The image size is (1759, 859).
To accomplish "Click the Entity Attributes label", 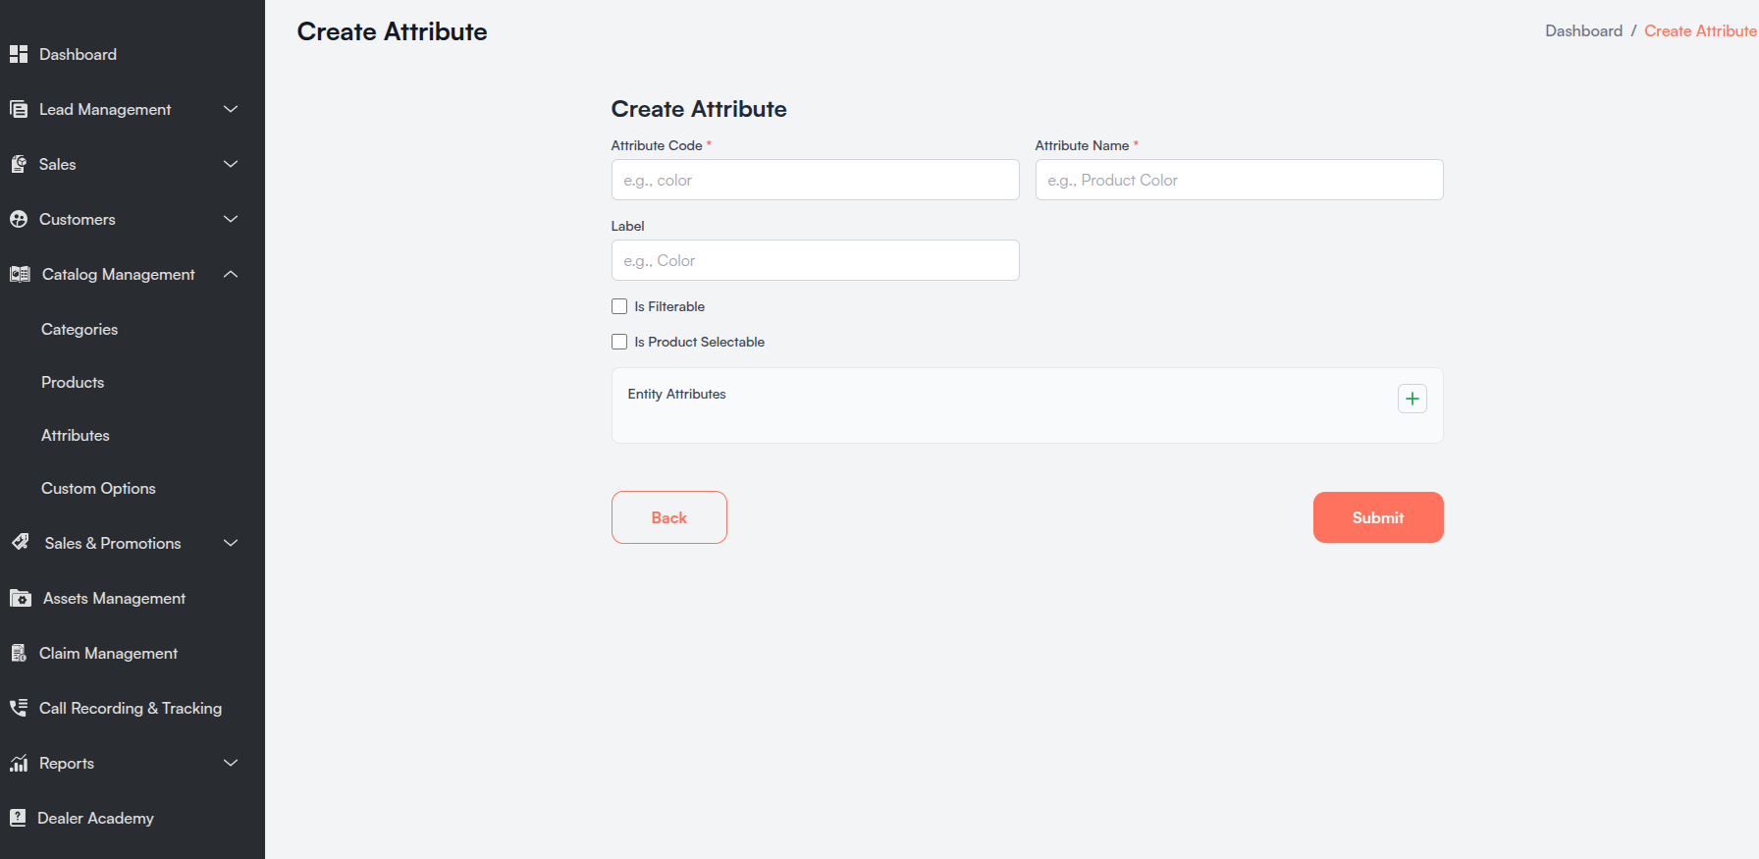I will (677, 394).
